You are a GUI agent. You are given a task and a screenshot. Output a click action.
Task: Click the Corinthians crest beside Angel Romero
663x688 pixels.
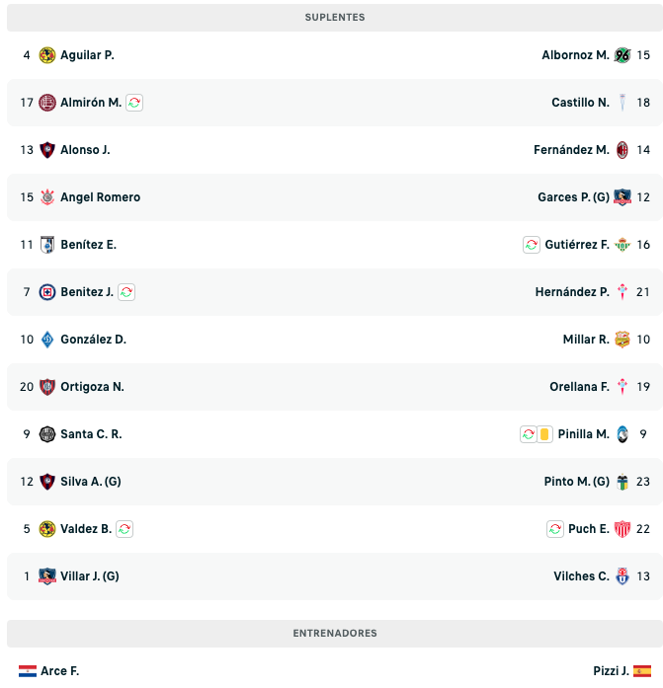(47, 197)
